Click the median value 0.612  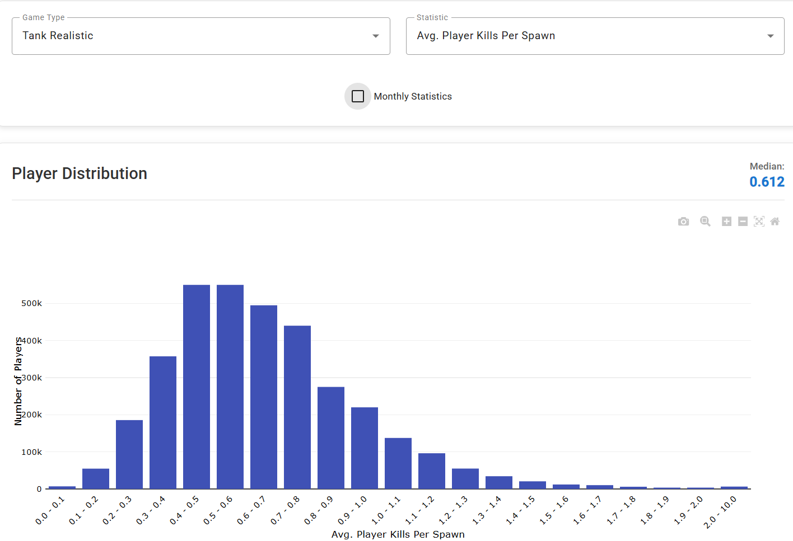[767, 182]
